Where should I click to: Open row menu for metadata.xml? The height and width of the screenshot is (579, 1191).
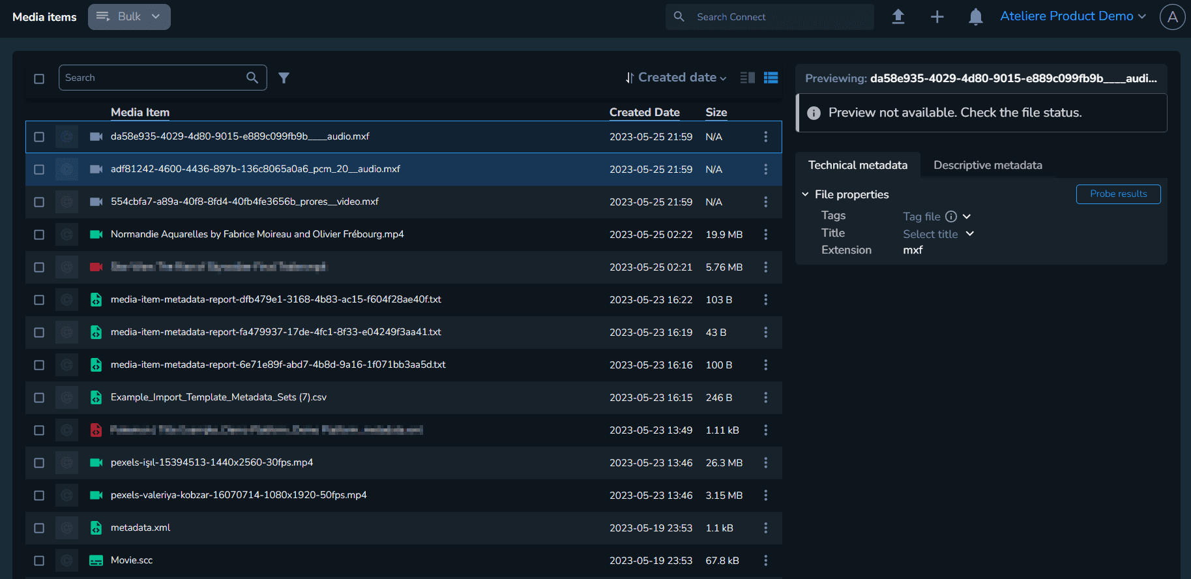pyautogui.click(x=765, y=527)
